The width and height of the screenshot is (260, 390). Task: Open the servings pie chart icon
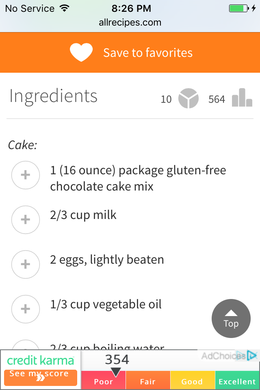(x=188, y=99)
